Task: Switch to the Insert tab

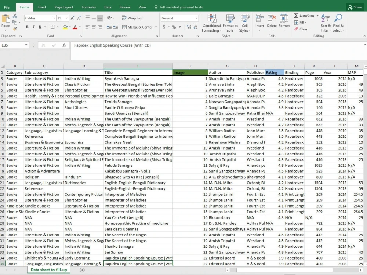Action: tap(42, 7)
